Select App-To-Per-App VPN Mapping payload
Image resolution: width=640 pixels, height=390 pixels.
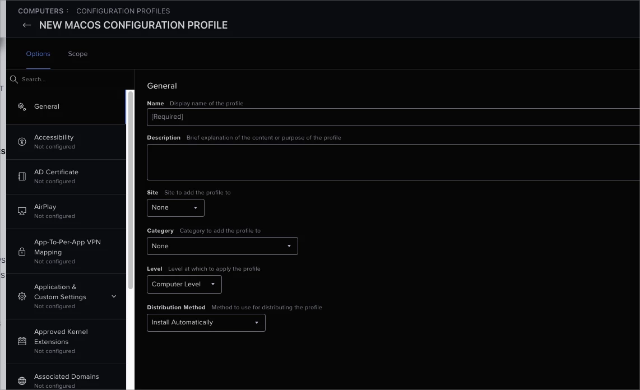(66, 251)
